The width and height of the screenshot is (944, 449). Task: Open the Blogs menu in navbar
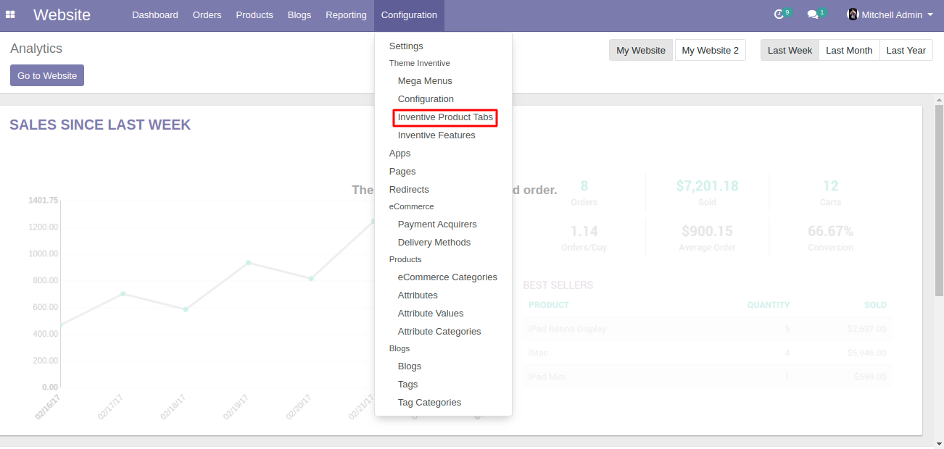(x=299, y=15)
